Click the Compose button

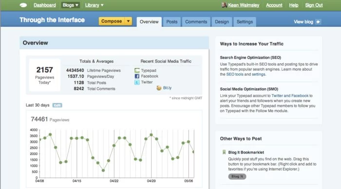[112, 21]
